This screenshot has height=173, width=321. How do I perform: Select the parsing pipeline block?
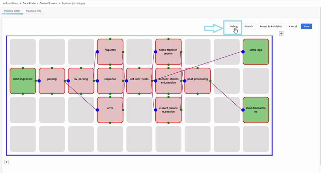coord(52,81)
